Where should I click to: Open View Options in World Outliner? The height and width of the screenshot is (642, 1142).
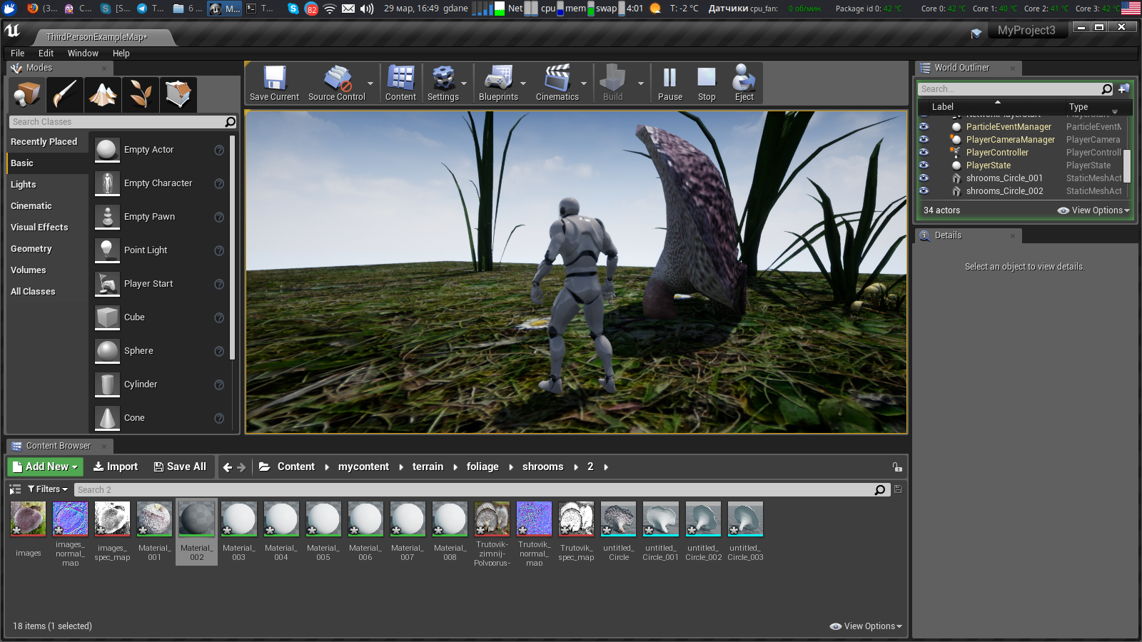tap(1093, 210)
